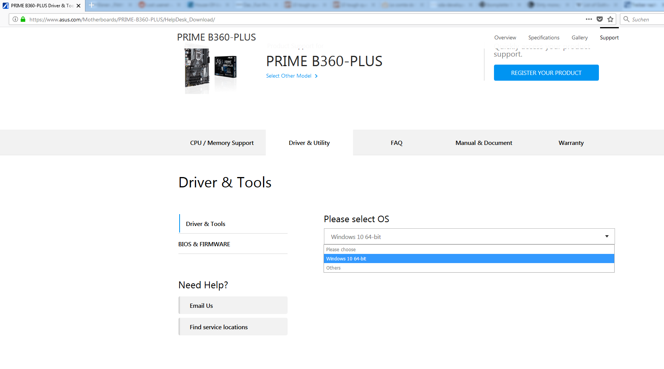Screen dimensions: 664x369
Task: Select the Driver & Utility tab
Action: [x=309, y=143]
